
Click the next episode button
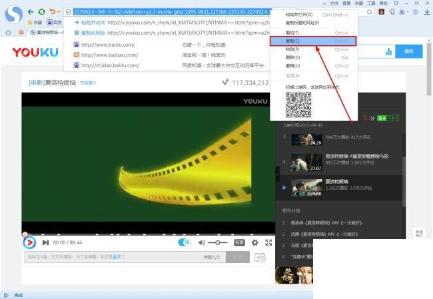(x=45, y=243)
